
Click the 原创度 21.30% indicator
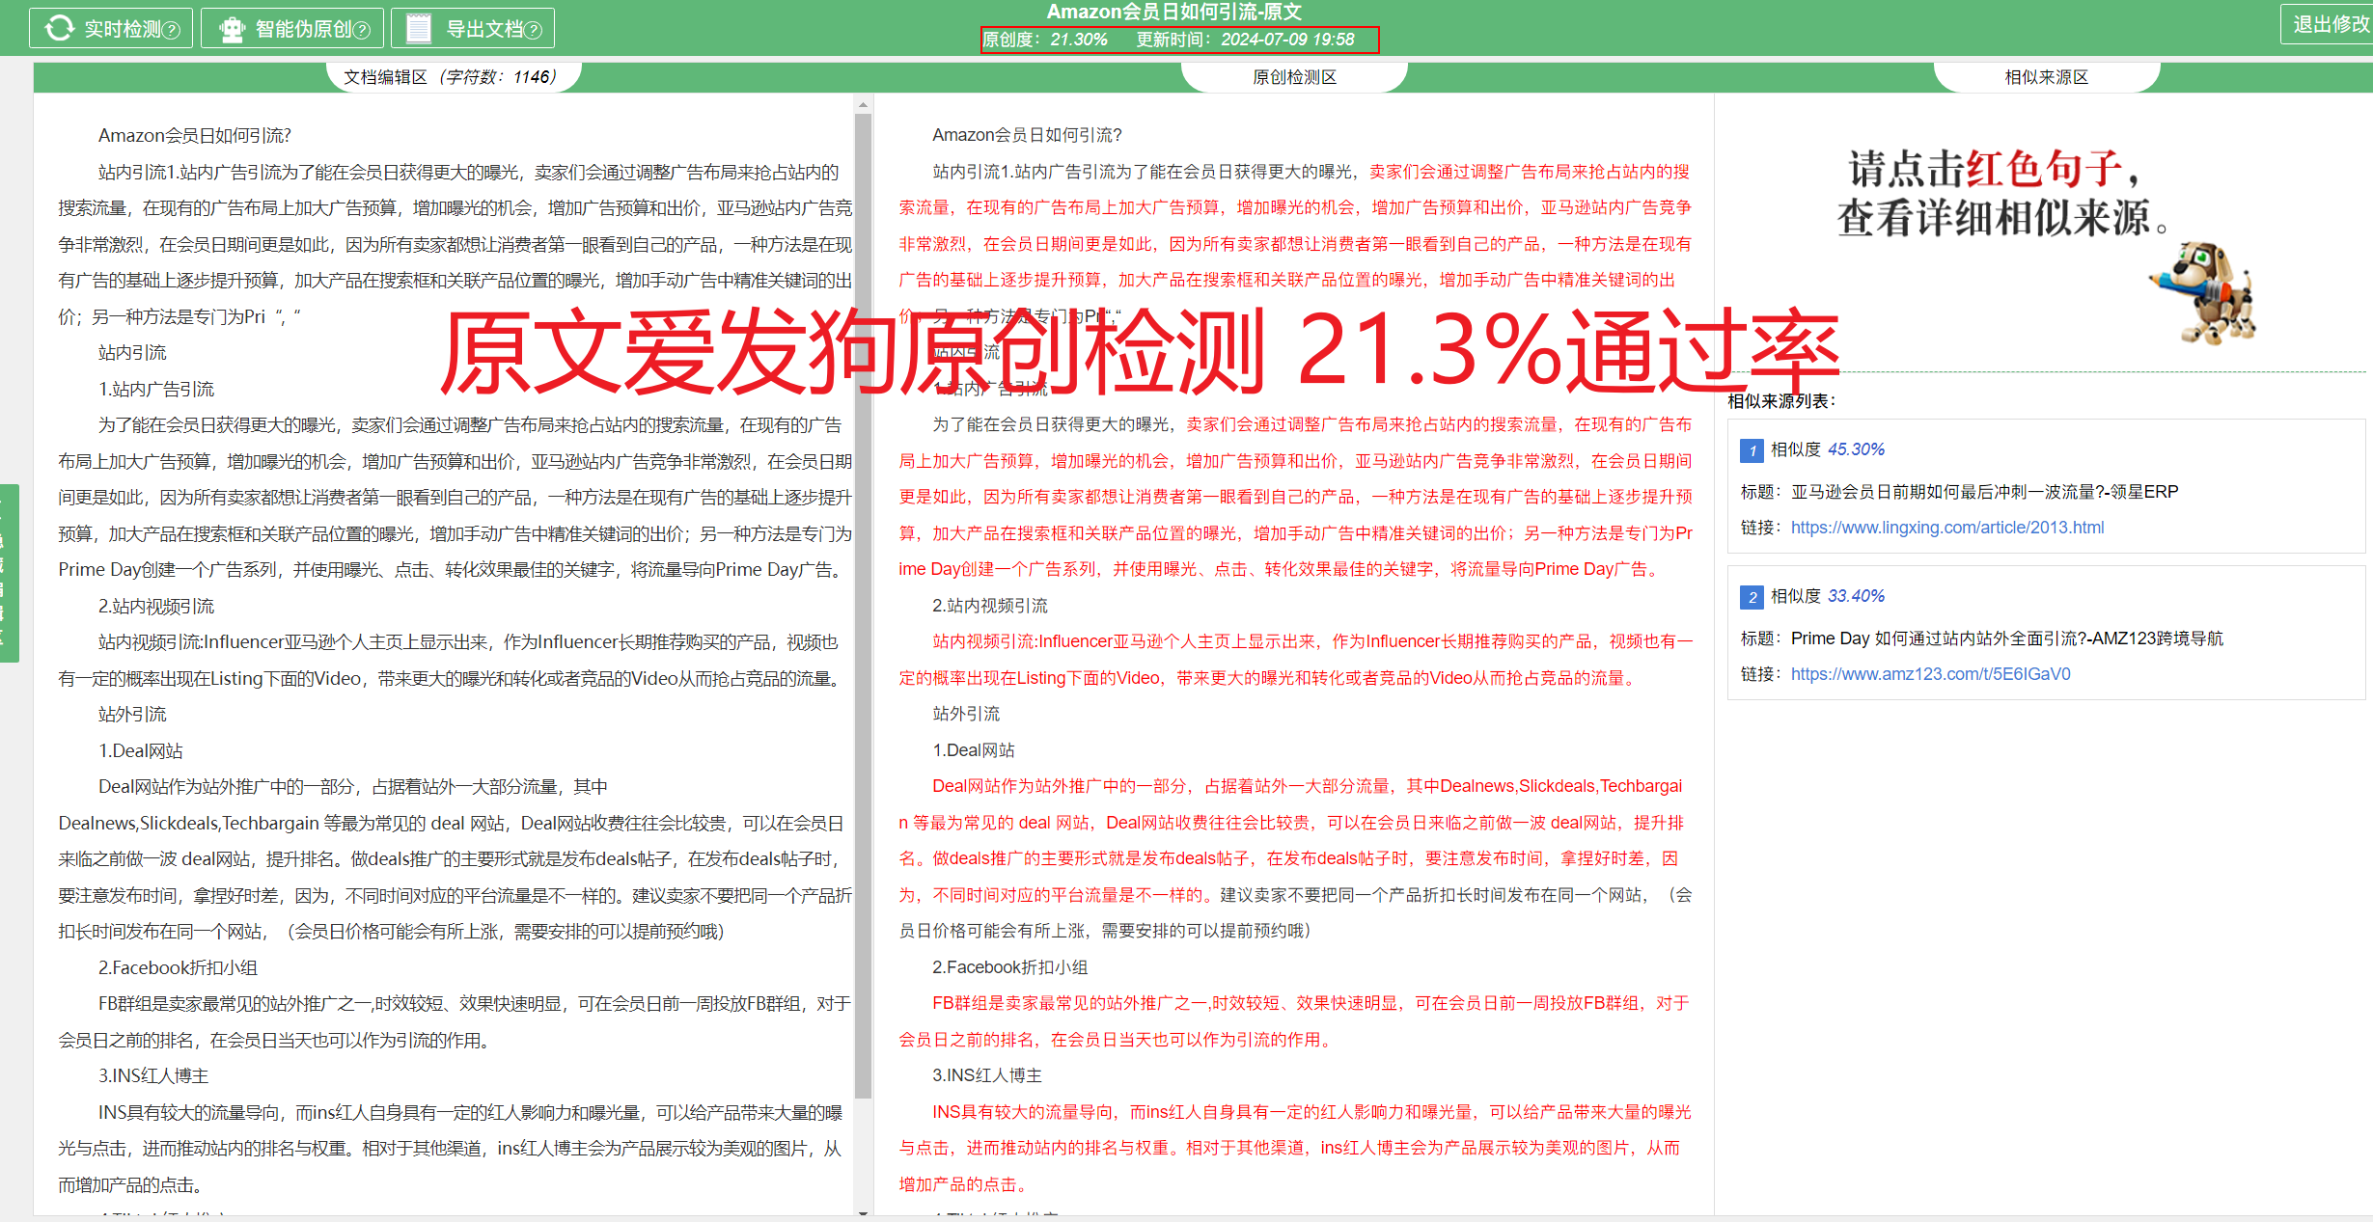coord(1044,40)
